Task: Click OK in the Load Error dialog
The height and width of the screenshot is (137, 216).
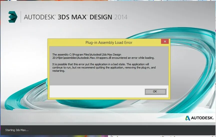Action: [x=155, y=92]
